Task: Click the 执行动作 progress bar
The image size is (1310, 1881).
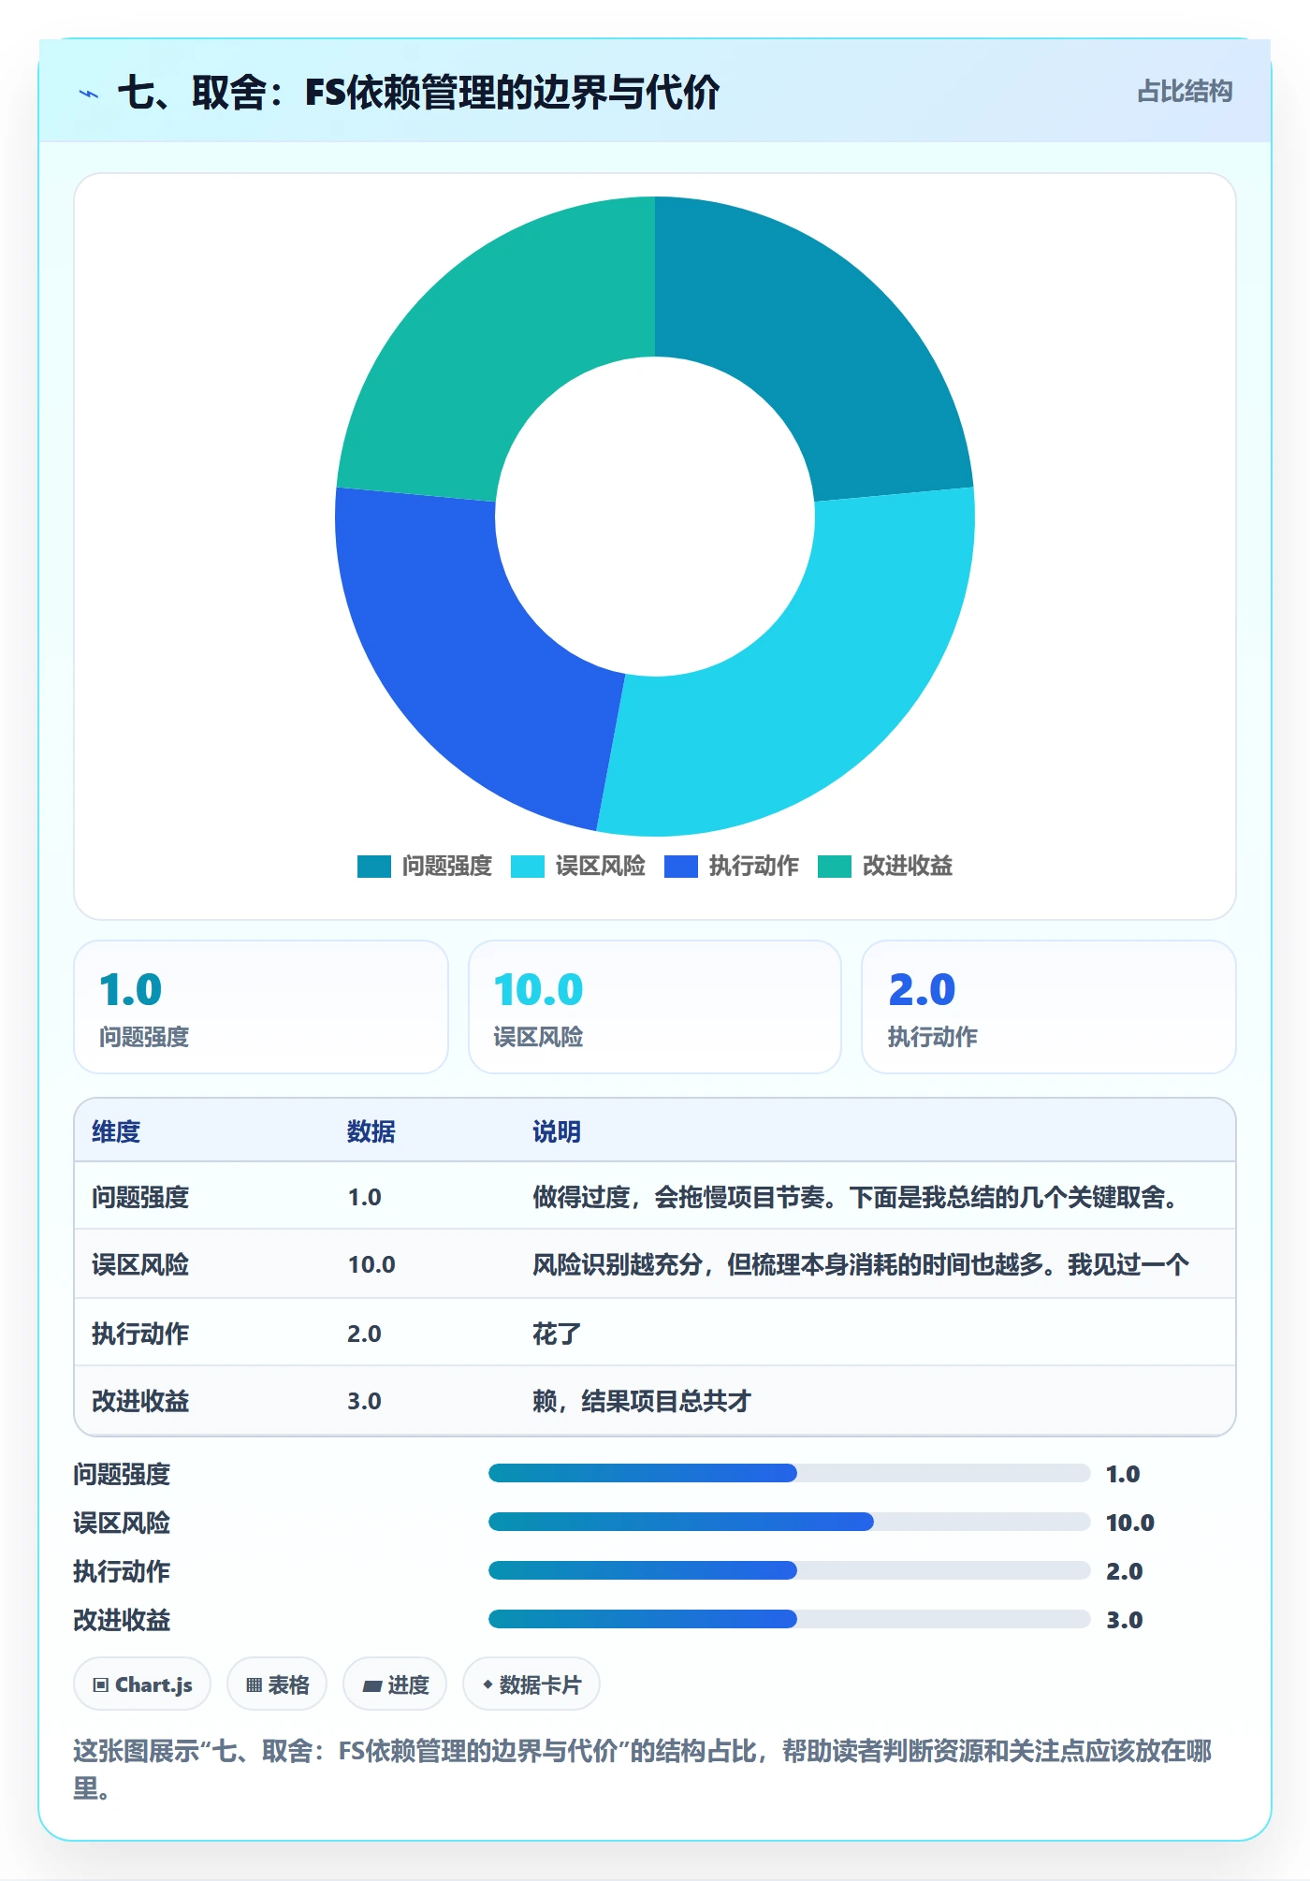Action: tap(789, 1570)
